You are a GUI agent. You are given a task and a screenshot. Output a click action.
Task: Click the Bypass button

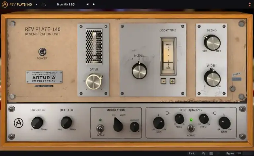(x=230, y=153)
